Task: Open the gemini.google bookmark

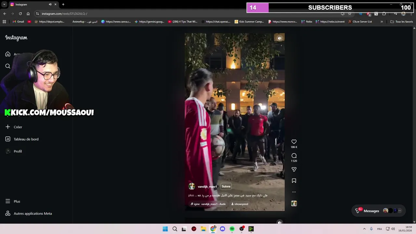Action: (x=149, y=22)
